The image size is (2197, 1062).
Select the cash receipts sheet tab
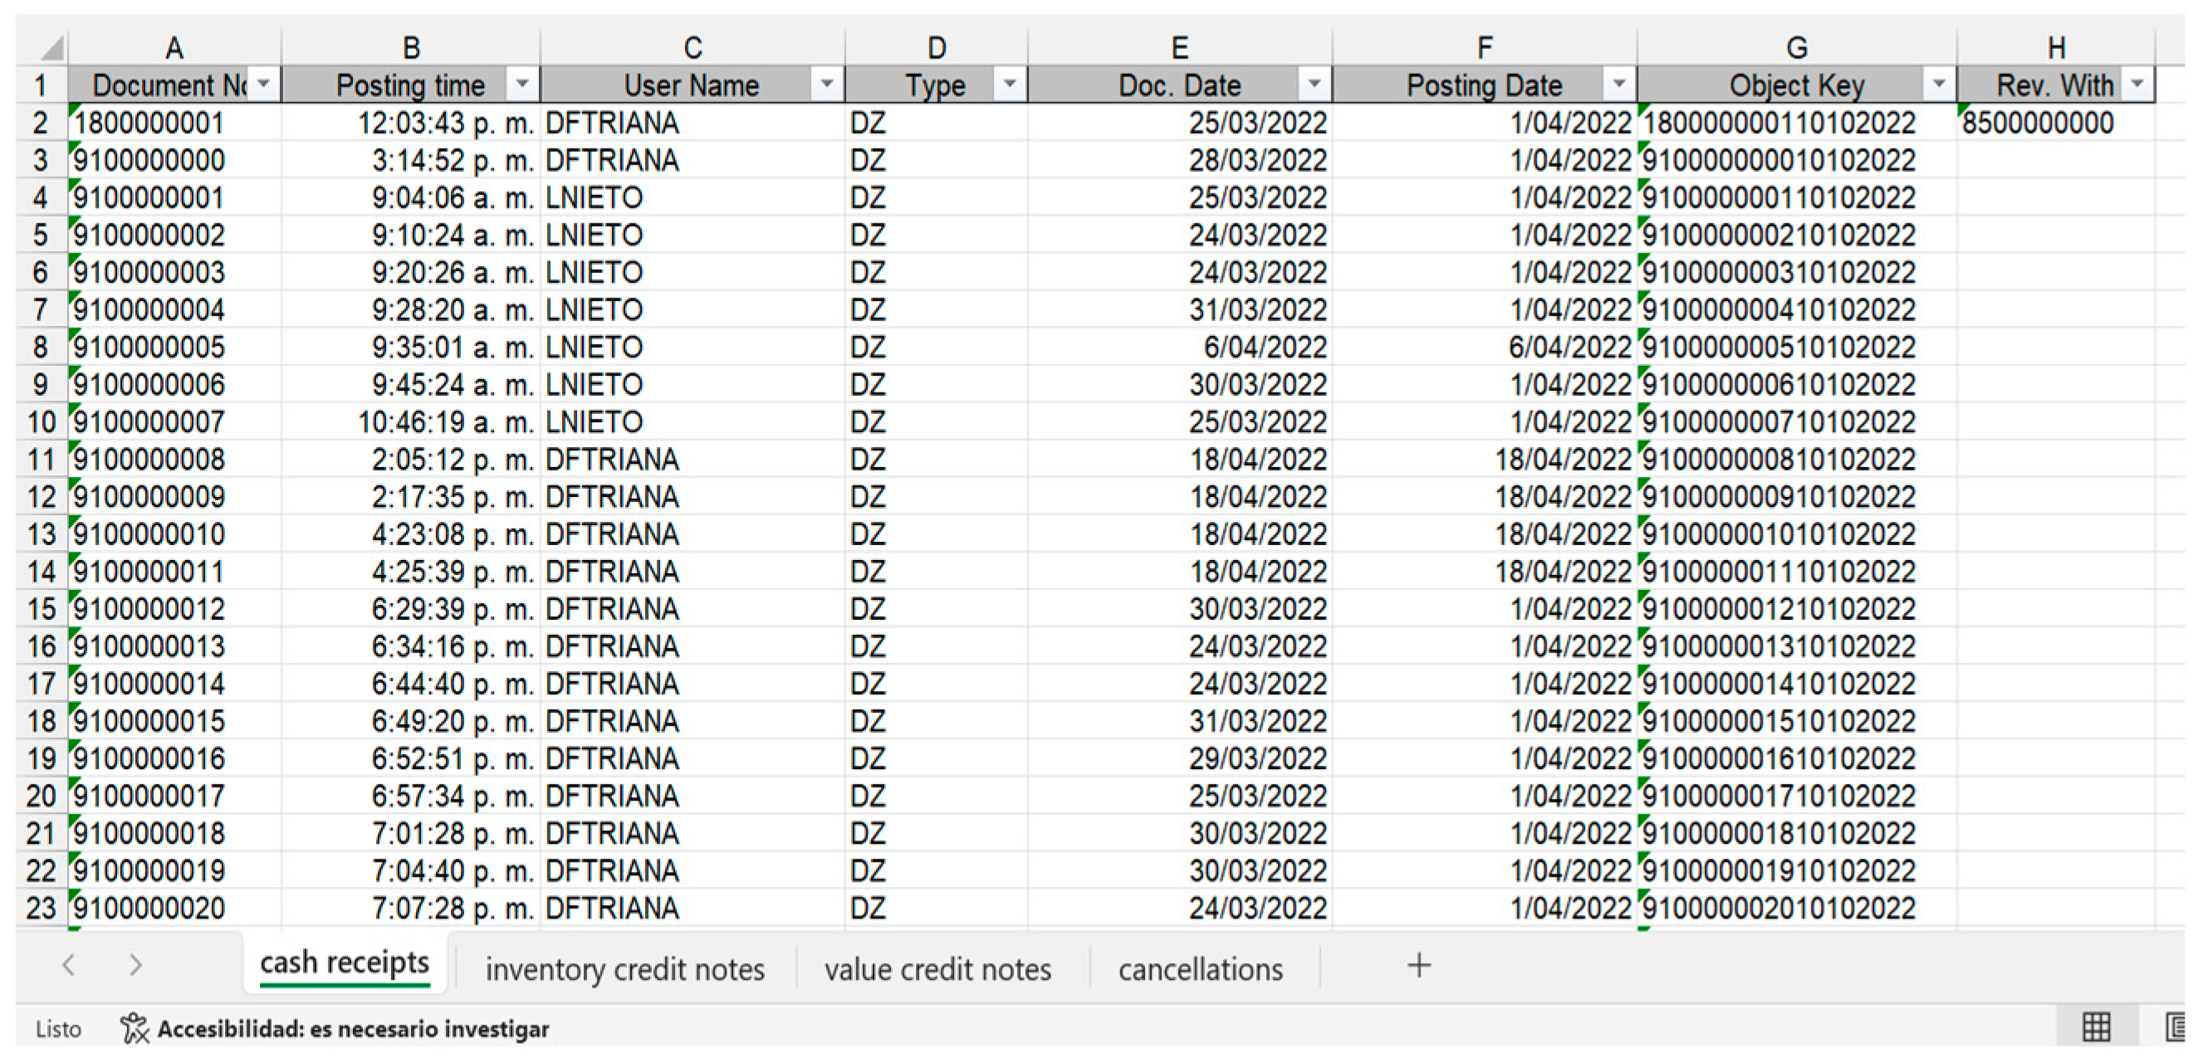coord(344,963)
